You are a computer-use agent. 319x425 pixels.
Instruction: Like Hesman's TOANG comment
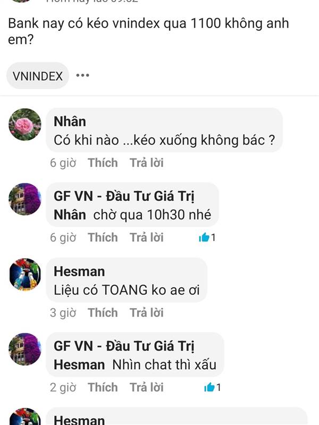tap(103, 313)
